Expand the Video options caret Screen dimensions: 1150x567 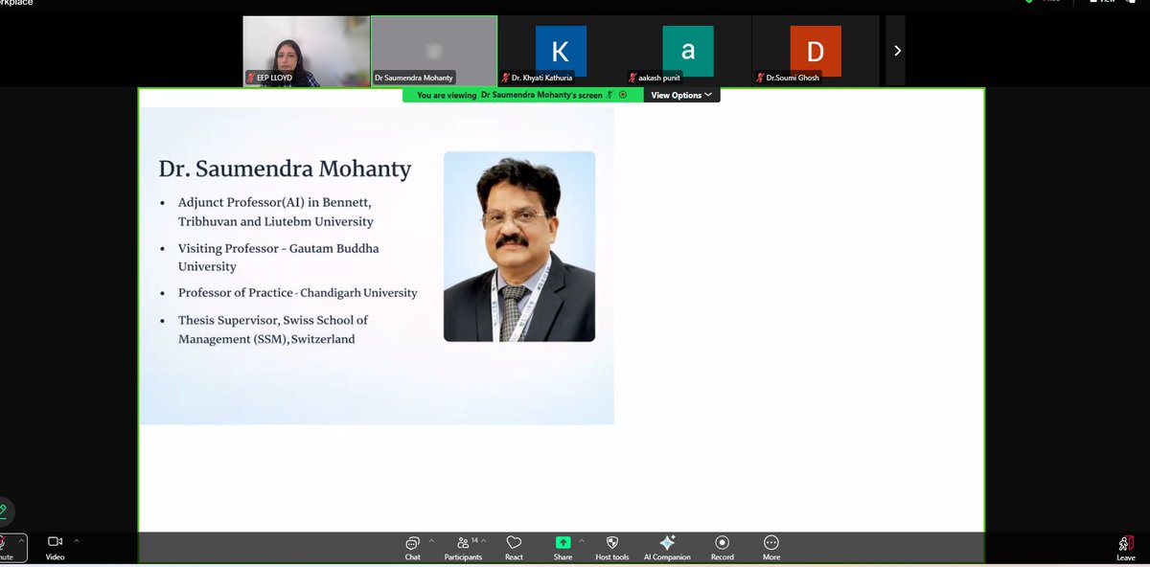coord(77,541)
